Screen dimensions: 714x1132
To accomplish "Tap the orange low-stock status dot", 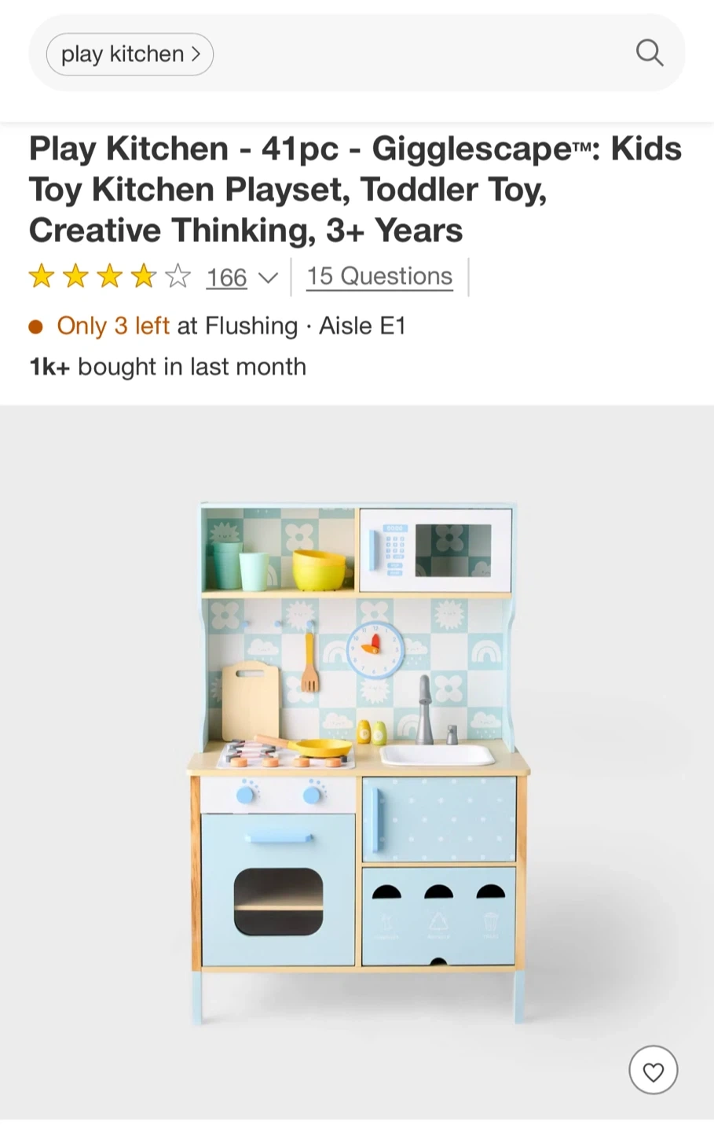I will point(35,326).
